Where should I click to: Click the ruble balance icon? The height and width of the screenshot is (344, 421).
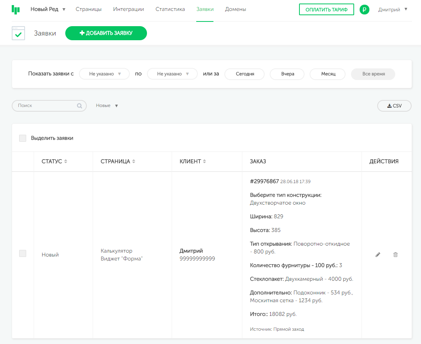pos(364,10)
